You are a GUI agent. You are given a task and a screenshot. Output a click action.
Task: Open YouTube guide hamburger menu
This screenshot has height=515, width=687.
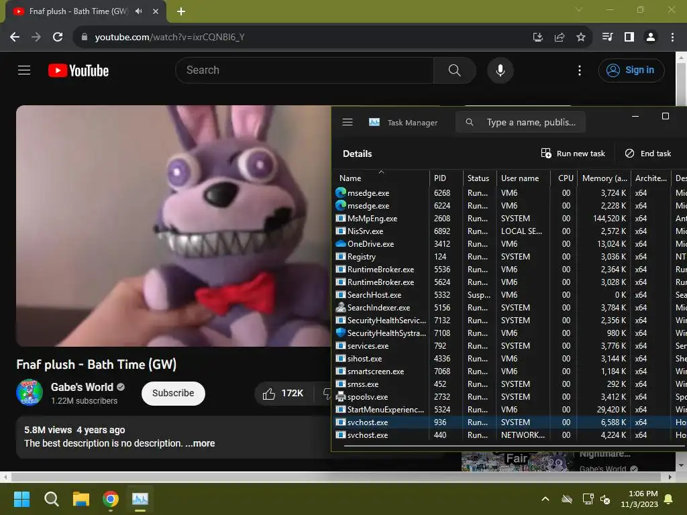point(24,70)
